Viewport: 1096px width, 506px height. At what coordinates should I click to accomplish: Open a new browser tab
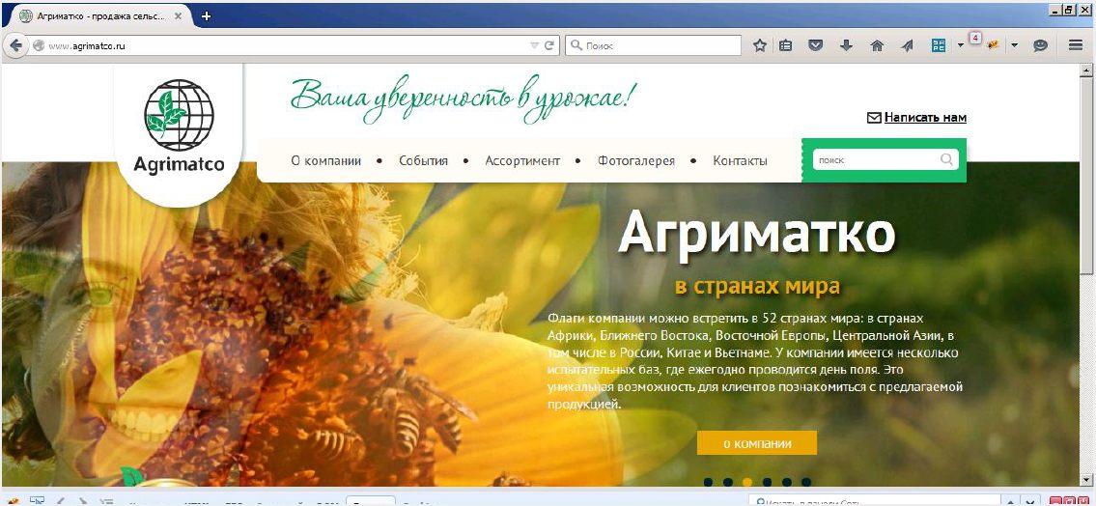206,16
